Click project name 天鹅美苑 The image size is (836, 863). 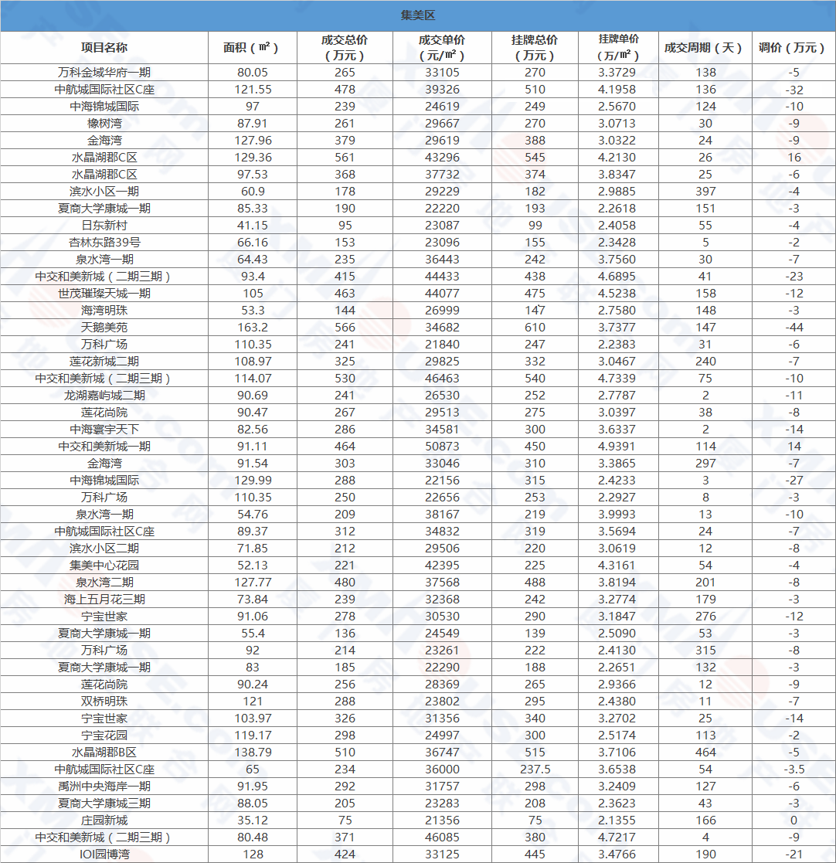pyautogui.click(x=104, y=328)
